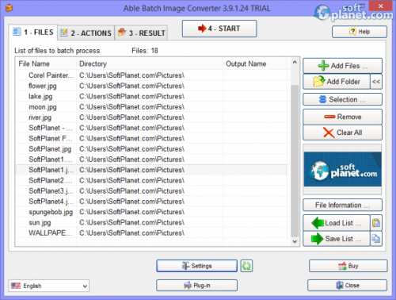The height and width of the screenshot is (300, 396).
Task: Click the Output Name column header
Action: tap(255, 63)
